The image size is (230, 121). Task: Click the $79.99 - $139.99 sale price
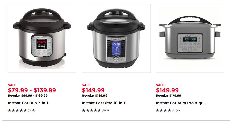(x=32, y=90)
